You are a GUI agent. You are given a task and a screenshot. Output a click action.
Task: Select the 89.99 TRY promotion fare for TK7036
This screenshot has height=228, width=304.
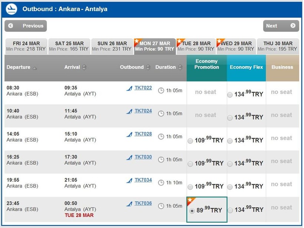(x=192, y=211)
